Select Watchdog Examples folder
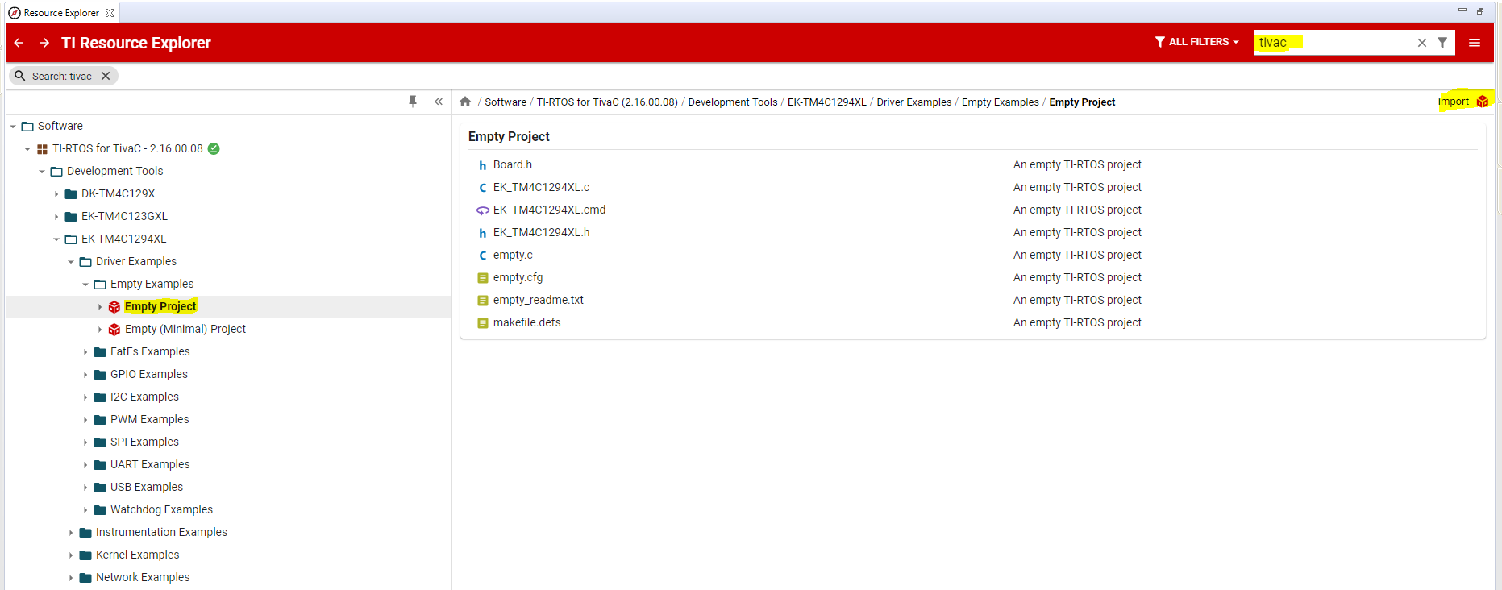 161,509
